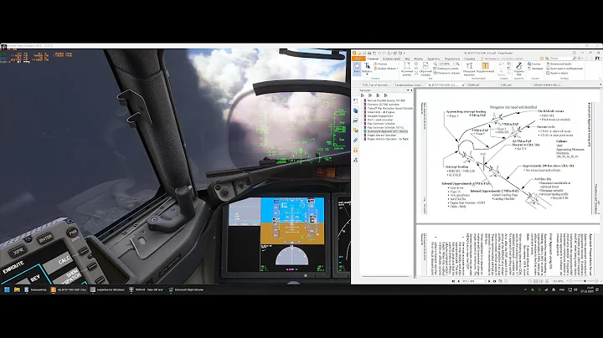Open document tab list arrow at far right
The height and width of the screenshot is (338, 603).
tap(600, 84)
